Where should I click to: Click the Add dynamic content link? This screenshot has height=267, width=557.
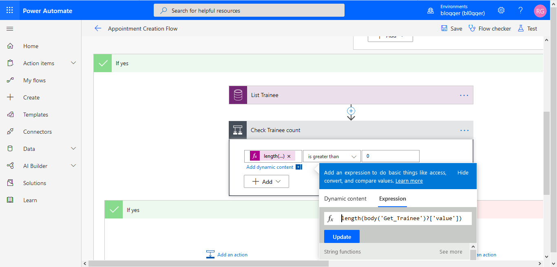[x=270, y=167]
